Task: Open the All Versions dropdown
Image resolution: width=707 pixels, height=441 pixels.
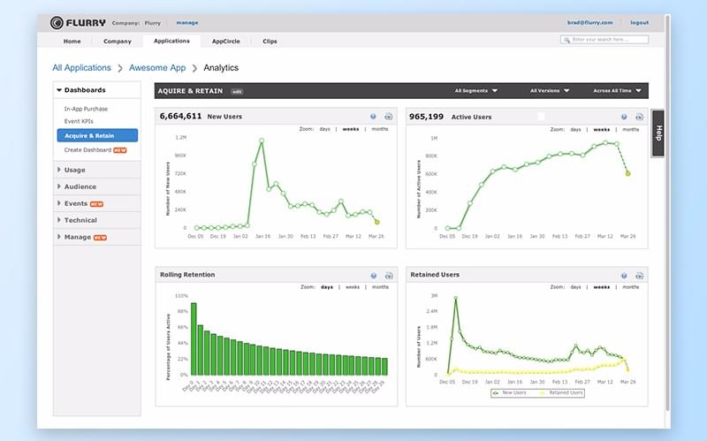Action: [550, 91]
